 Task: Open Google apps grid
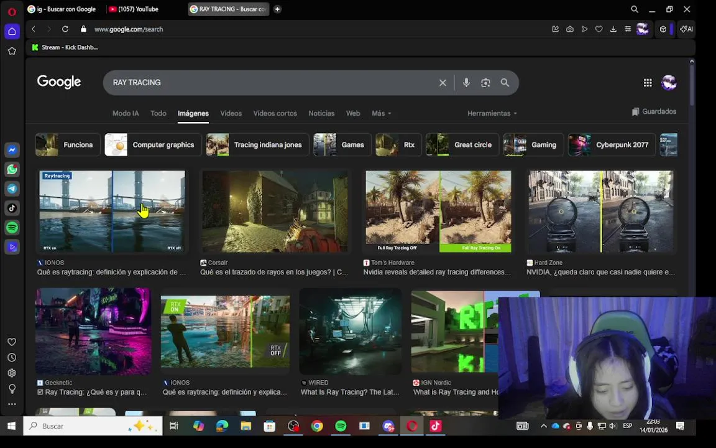point(648,83)
